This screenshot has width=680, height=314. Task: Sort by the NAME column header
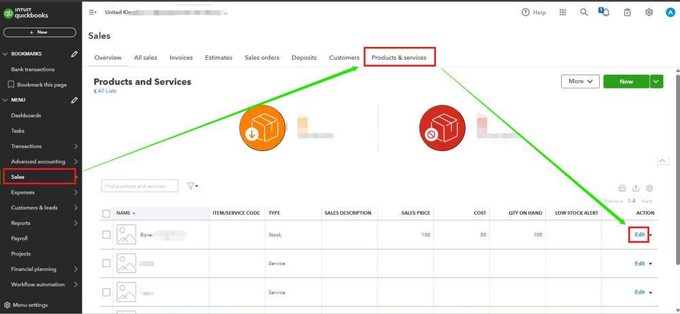tap(125, 213)
